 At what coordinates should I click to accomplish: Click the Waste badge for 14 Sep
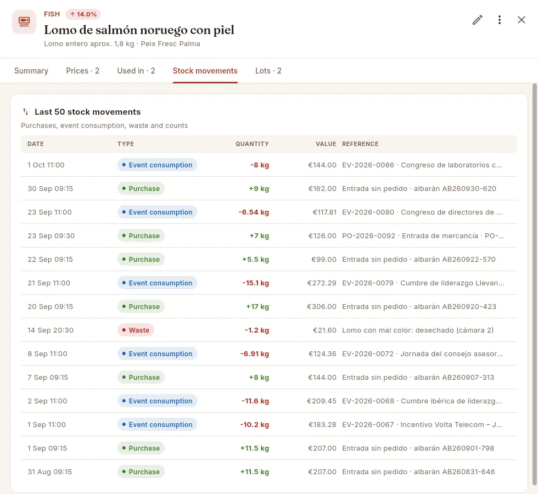pos(136,330)
